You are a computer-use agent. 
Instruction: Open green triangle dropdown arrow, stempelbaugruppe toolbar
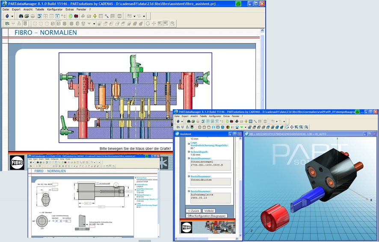click(246, 127)
